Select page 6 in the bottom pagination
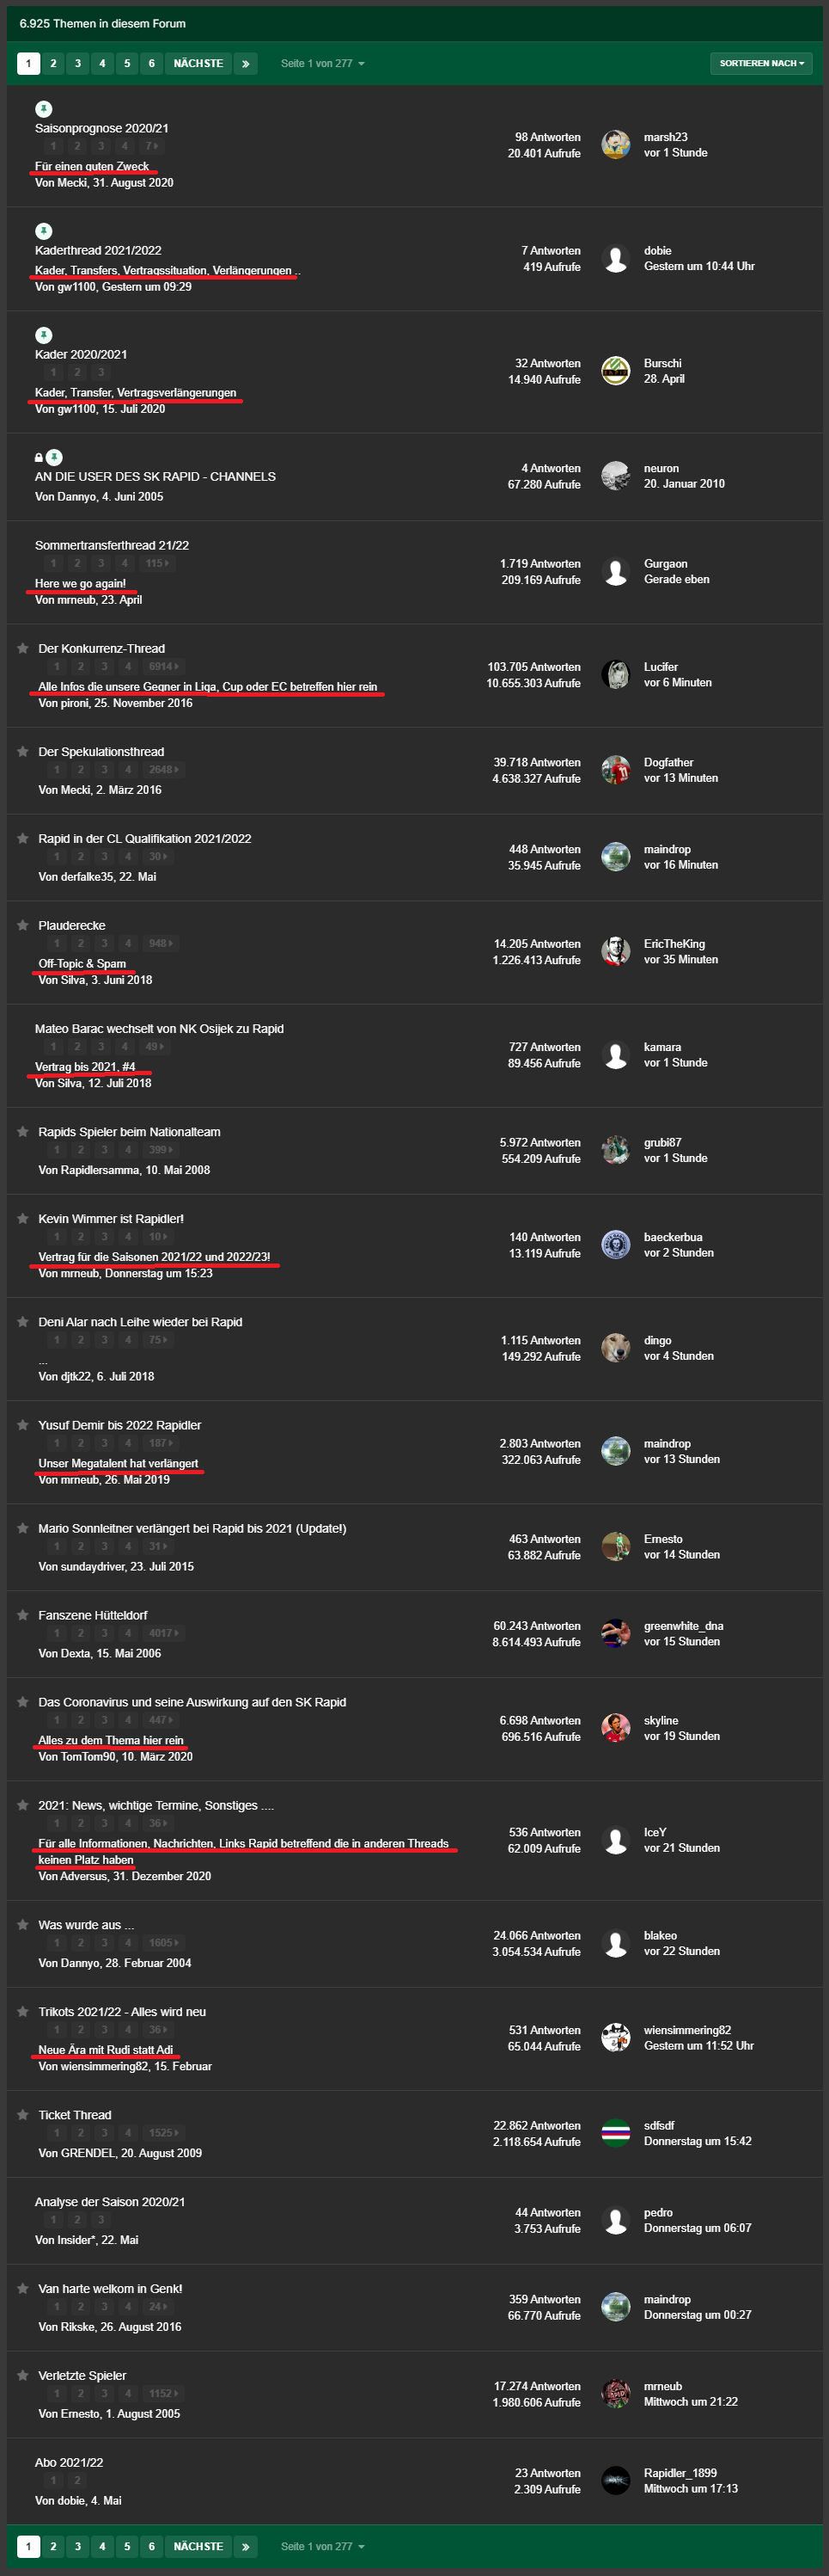829x2576 pixels. pyautogui.click(x=152, y=2545)
